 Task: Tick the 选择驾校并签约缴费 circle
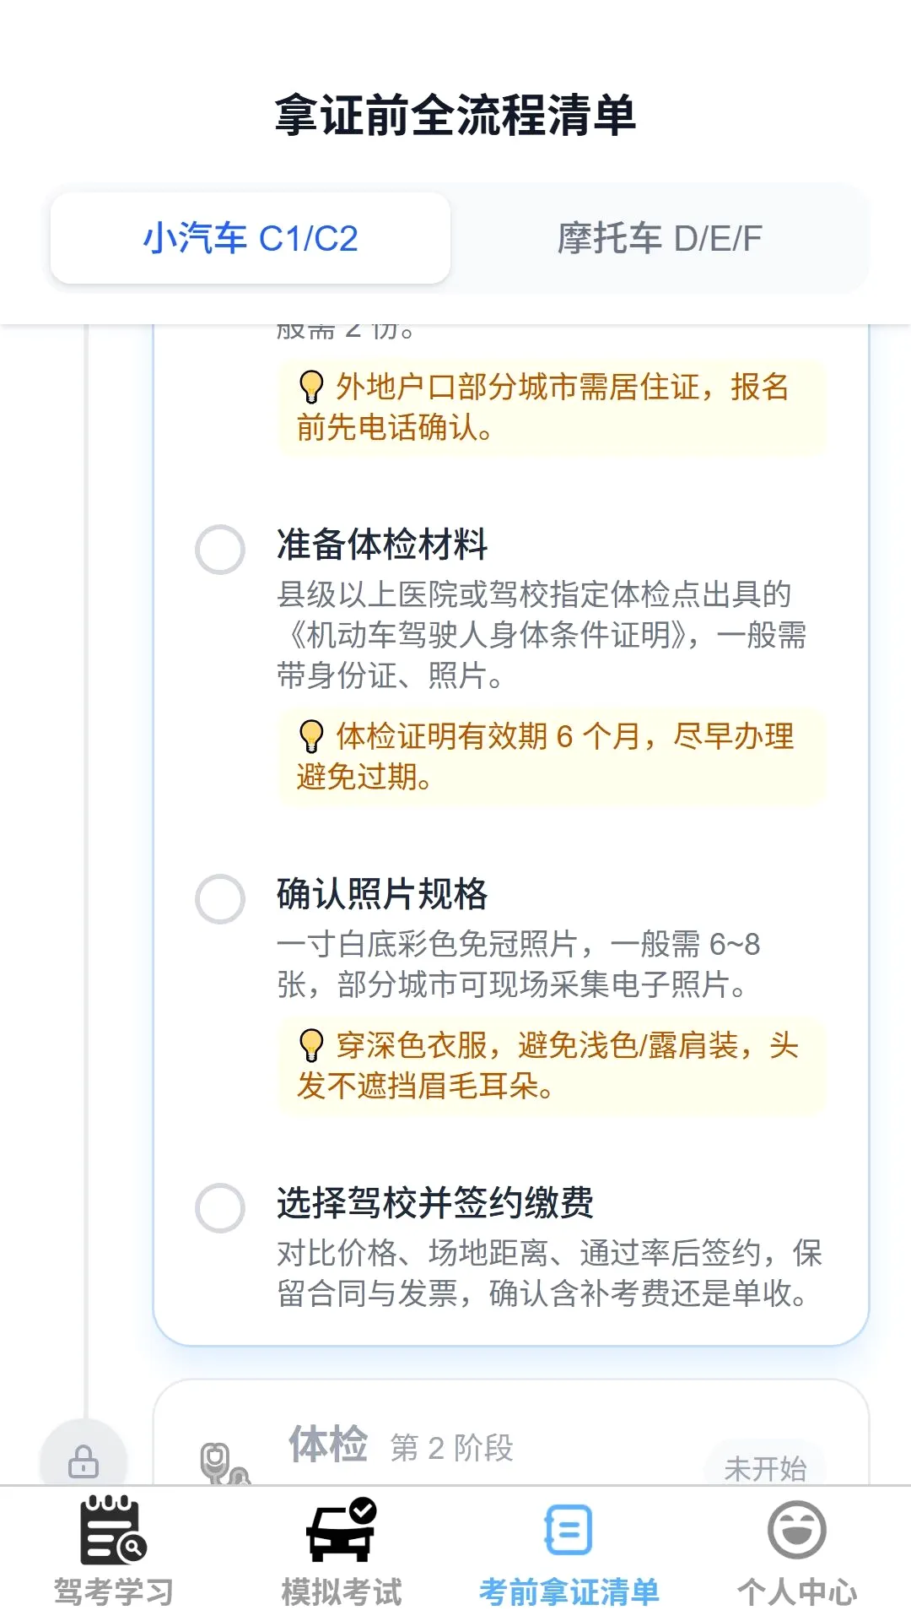coord(220,1208)
